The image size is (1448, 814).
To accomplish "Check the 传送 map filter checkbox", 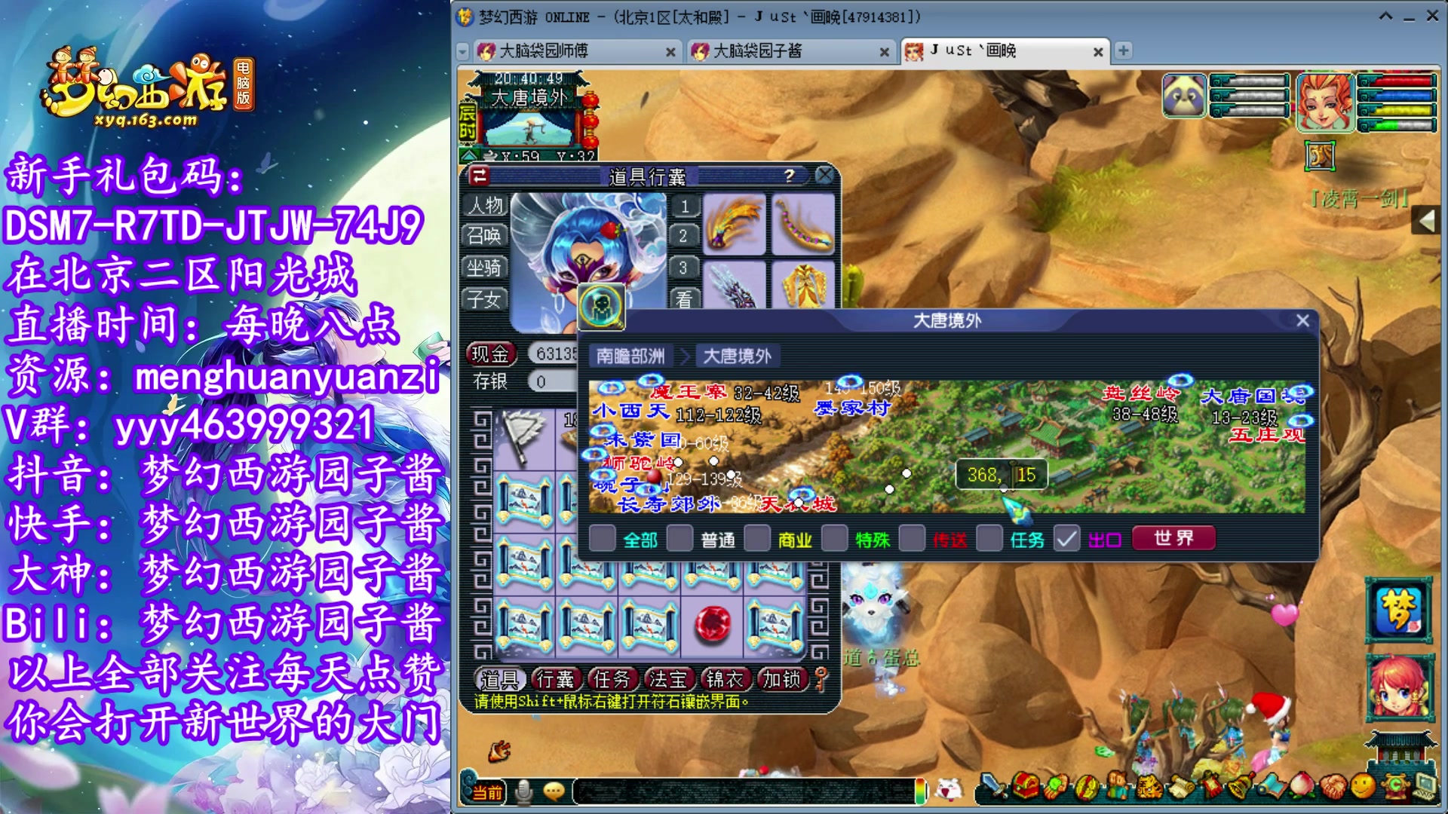I will 912,539.
